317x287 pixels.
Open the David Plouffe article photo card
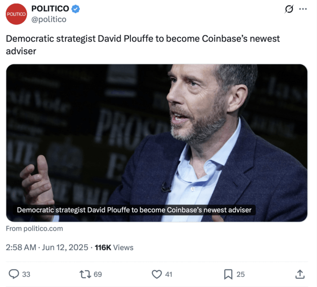point(157,143)
